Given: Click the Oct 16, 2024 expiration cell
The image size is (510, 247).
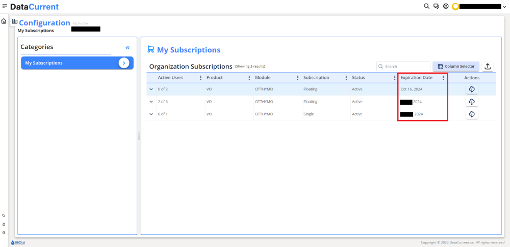Looking at the screenshot, I should (412, 89).
